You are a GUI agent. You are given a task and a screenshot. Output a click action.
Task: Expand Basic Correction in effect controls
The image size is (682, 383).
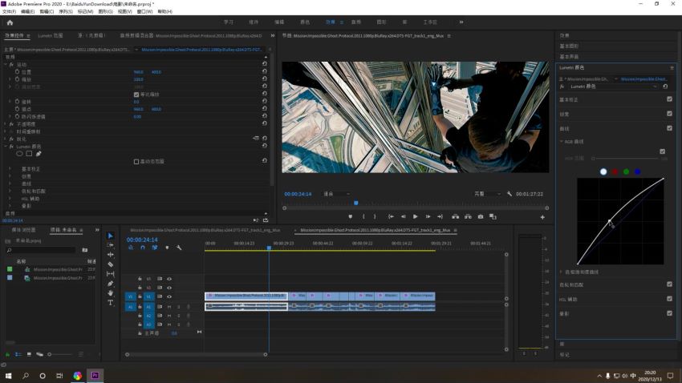(10, 169)
